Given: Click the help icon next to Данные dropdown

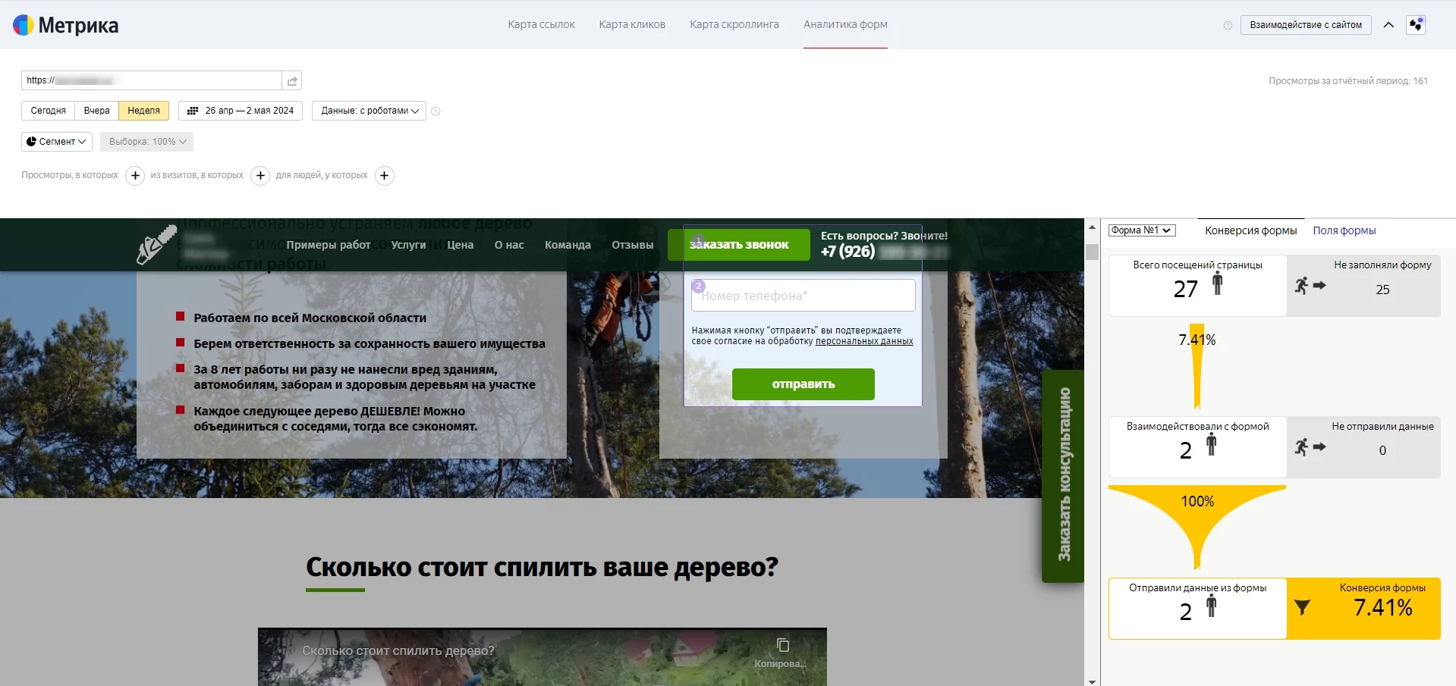Looking at the screenshot, I should pos(436,111).
